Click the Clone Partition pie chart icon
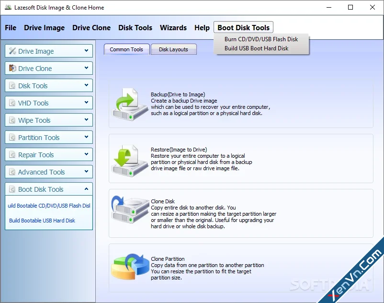Viewport: 384px width, 303px height. [x=130, y=267]
